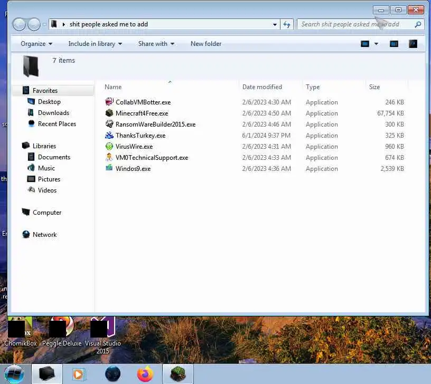Select the ChomikBox desktop shortcut
This screenshot has width=431, height=384.
click(x=21, y=332)
